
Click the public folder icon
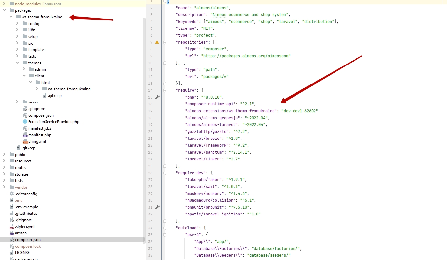12,155
